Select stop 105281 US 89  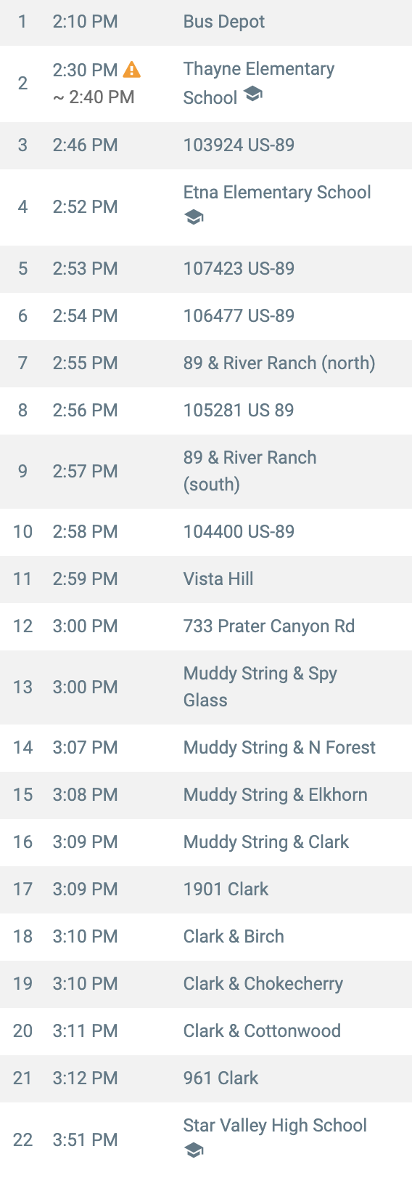206,411
